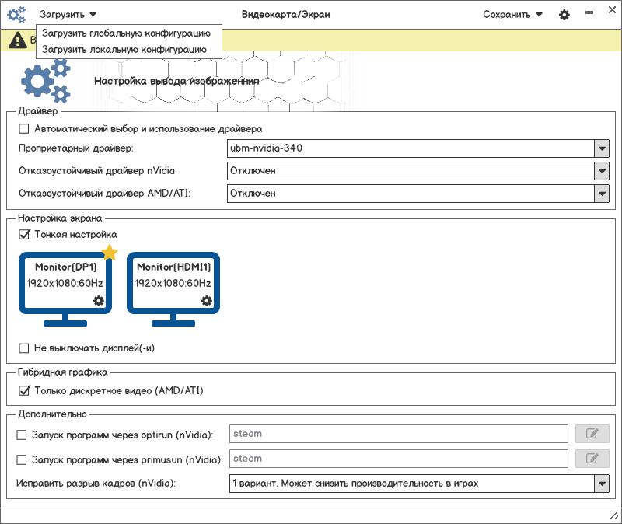Uncheck Тонкая настройка checkbox
This screenshot has width=622, height=524.
click(24, 235)
